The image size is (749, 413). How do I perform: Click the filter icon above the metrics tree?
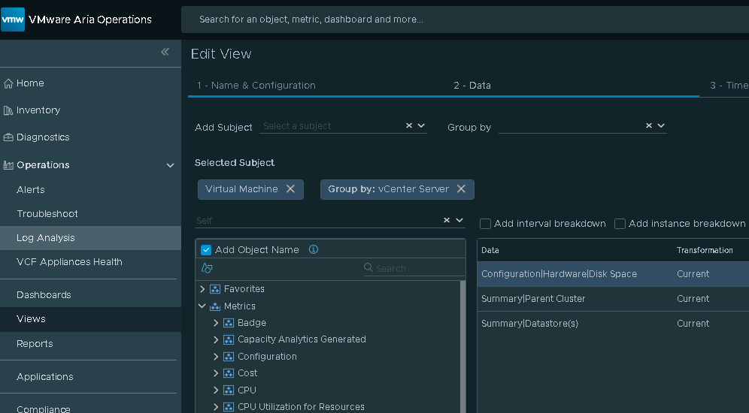click(x=208, y=268)
